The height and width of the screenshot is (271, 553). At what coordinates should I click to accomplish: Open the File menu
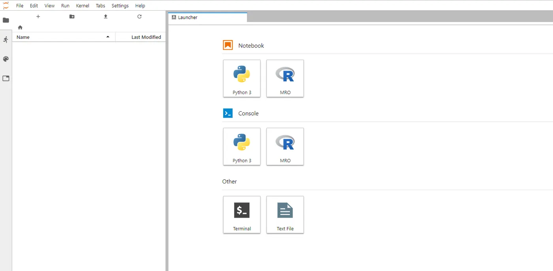[x=19, y=6]
